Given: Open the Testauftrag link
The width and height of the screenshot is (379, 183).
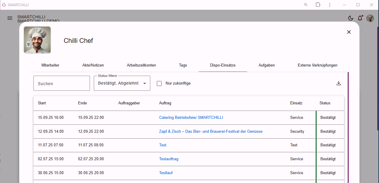Looking at the screenshot, I should 169,159.
